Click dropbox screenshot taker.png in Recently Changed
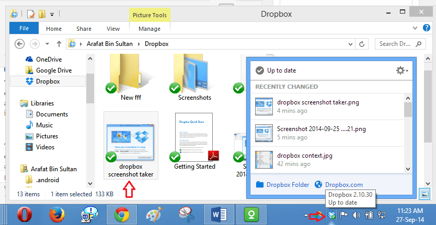Viewport: 436px width, 225px height. coord(327,106)
